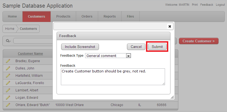Click the edit pencil beside Lambert, Albert

[8, 90]
